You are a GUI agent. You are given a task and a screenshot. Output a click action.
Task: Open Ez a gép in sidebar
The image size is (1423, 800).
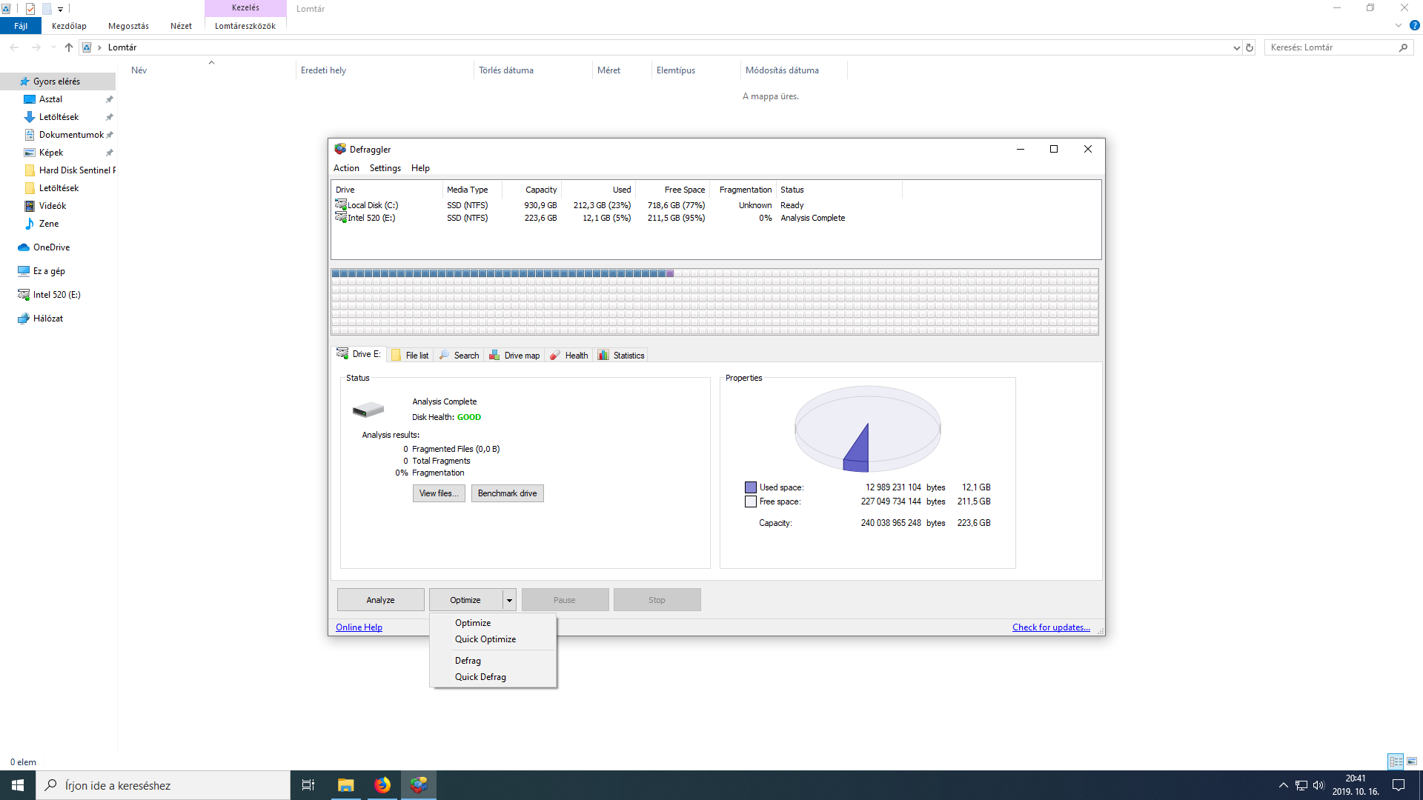pos(49,271)
